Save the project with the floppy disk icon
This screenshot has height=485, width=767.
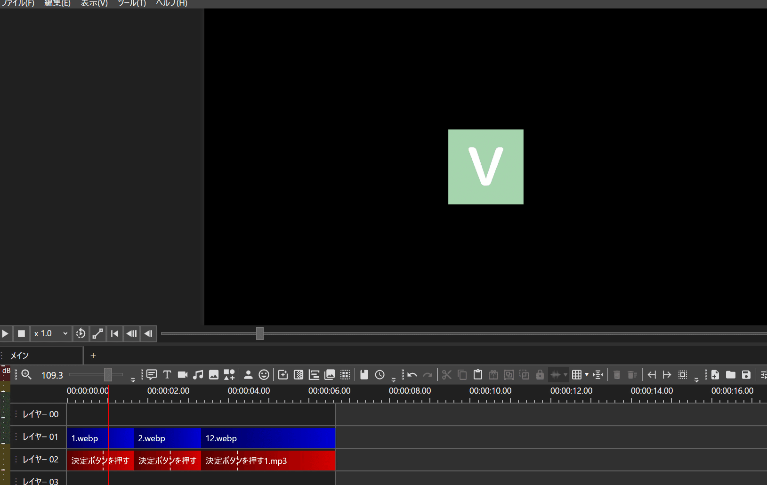(x=746, y=375)
